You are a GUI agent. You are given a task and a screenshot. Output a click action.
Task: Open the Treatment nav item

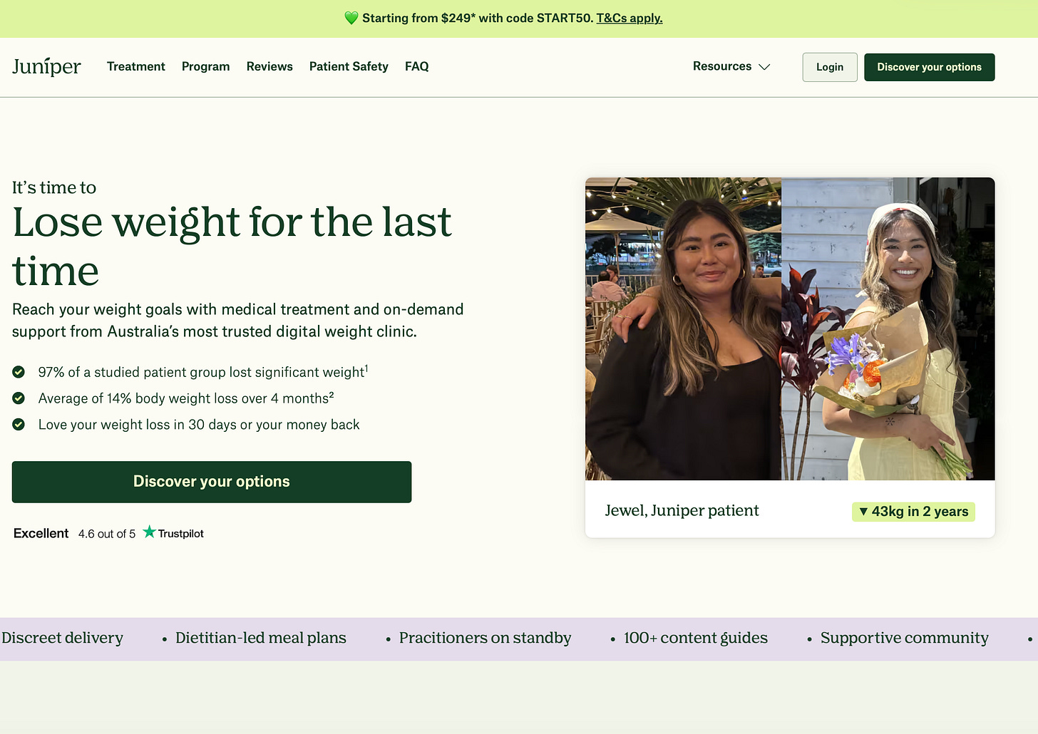(136, 66)
